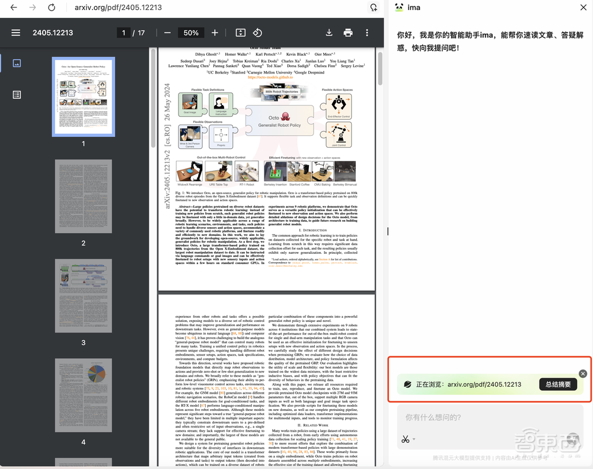This screenshot has width=593, height=469.
Task: Select the scissors screenshot tool
Action: pos(404,439)
